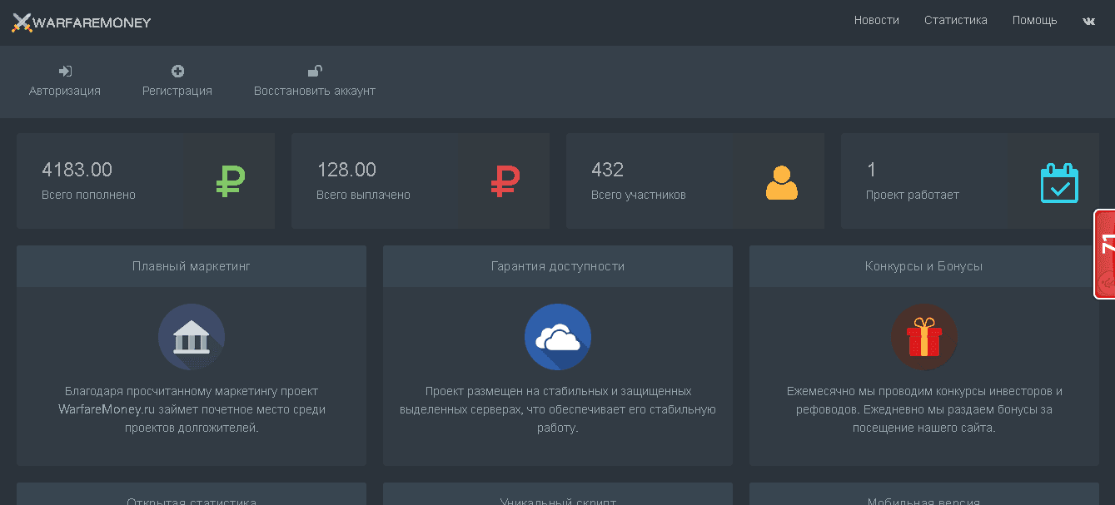Click the bank building marketing icon
This screenshot has height=505, width=1115.
click(192, 337)
